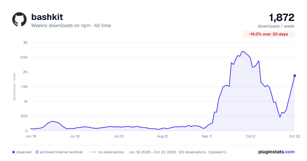Click the '-19.0% over 30 days' badge
The height and width of the screenshot is (161, 307).
[x=268, y=34]
